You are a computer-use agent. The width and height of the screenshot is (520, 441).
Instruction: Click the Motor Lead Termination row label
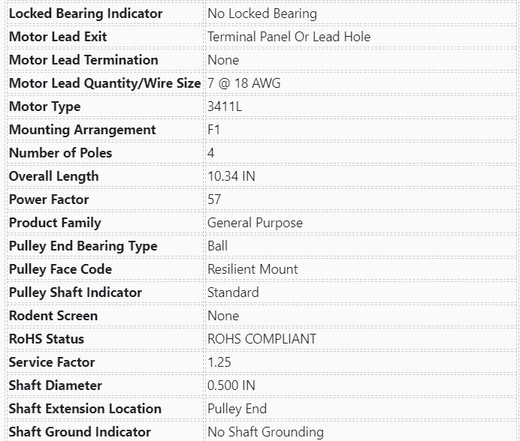[83, 60]
